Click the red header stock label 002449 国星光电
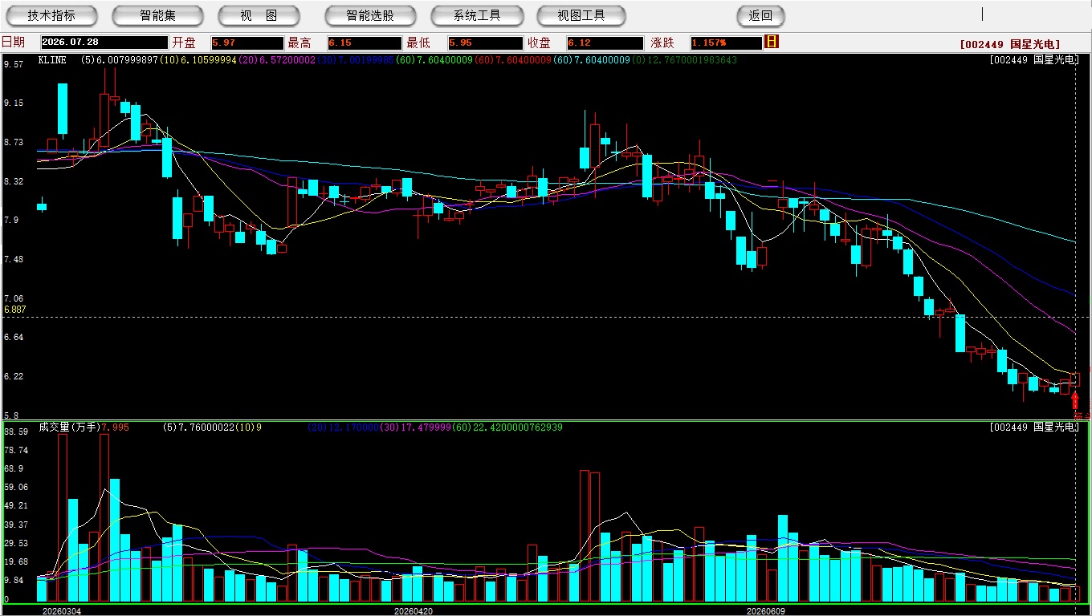The image size is (1092, 616). (x=1010, y=44)
